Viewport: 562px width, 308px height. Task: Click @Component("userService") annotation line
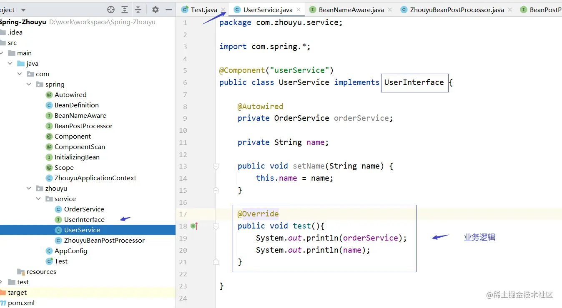276,70
